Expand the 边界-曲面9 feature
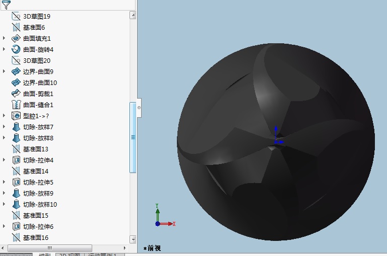Viewport: 387px width, 256px height. click(x=4, y=71)
